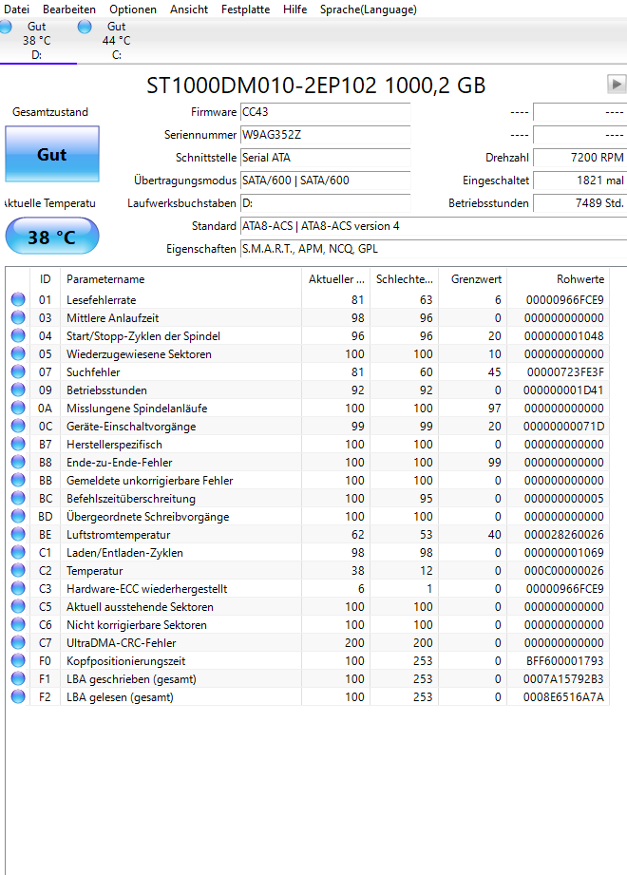Screen dimensions: 627x875
Task: Click status dot for Nicht korrigierbare Sektoren
Action: pos(18,624)
